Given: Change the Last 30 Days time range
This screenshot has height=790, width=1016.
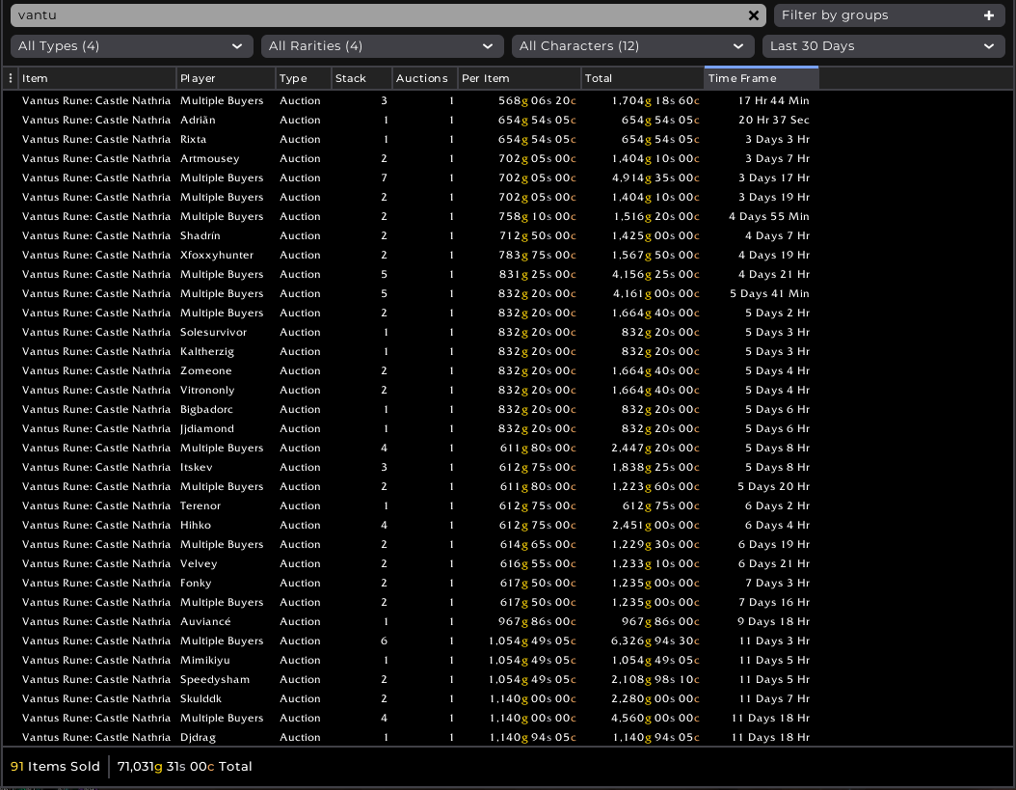Looking at the screenshot, I should pyautogui.click(x=883, y=46).
